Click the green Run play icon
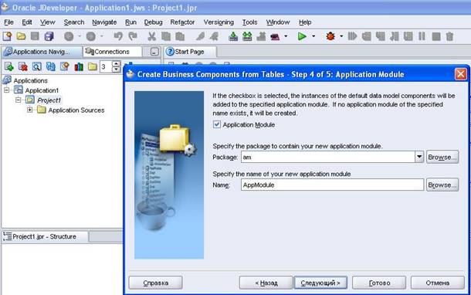The image size is (471, 295). tap(302, 36)
